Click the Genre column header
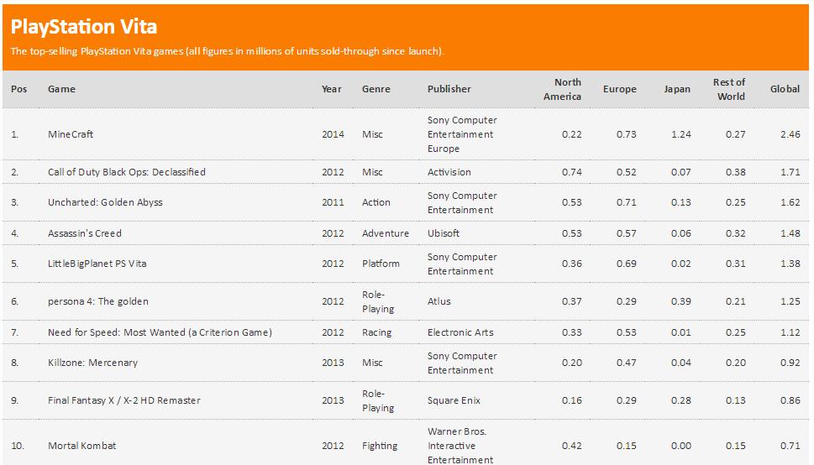Viewport: 814px width, 465px height. coord(375,89)
